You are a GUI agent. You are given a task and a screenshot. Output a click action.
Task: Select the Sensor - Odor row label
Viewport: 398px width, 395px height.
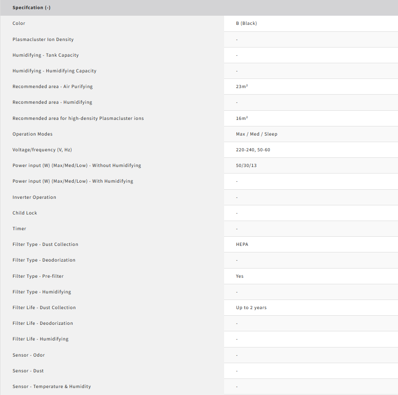(x=29, y=355)
